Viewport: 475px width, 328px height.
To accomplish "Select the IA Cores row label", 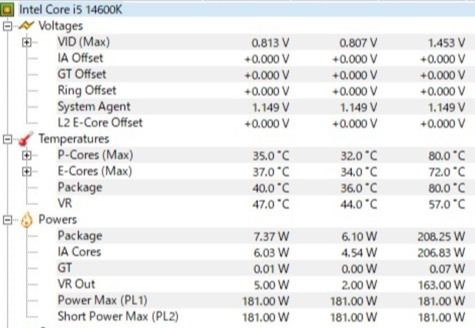I will pos(79,252).
